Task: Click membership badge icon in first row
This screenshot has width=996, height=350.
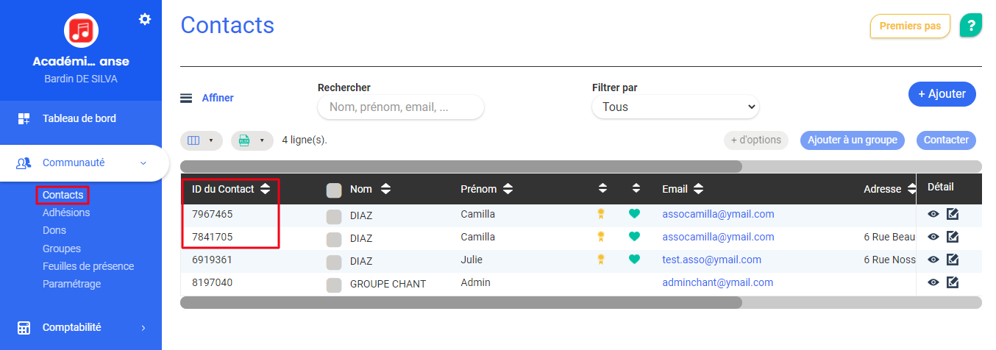Action: [601, 214]
